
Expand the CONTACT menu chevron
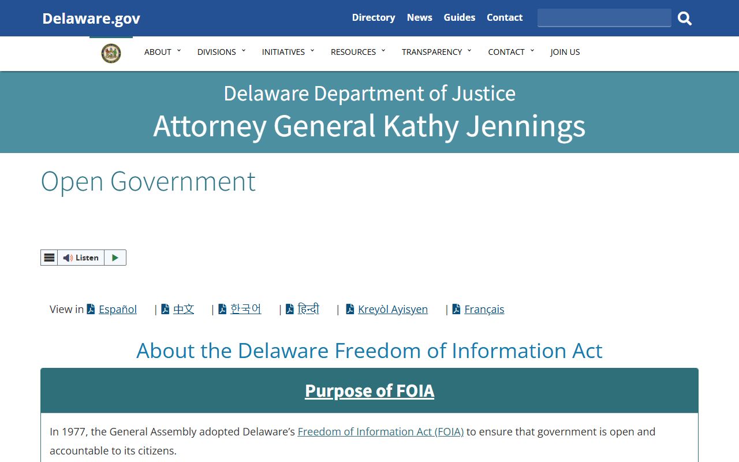tap(532, 51)
